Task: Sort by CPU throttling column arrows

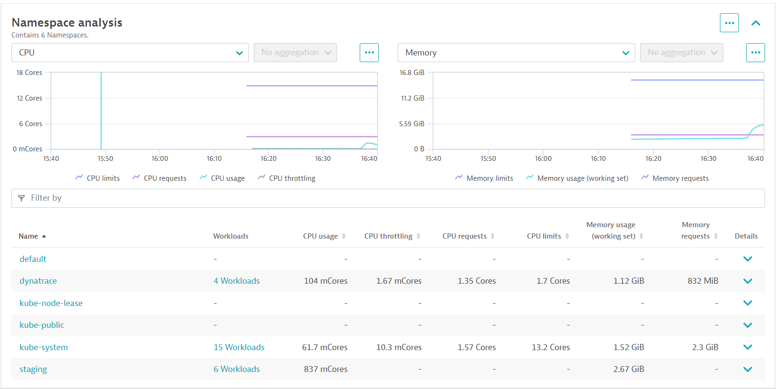Action: [x=418, y=236]
